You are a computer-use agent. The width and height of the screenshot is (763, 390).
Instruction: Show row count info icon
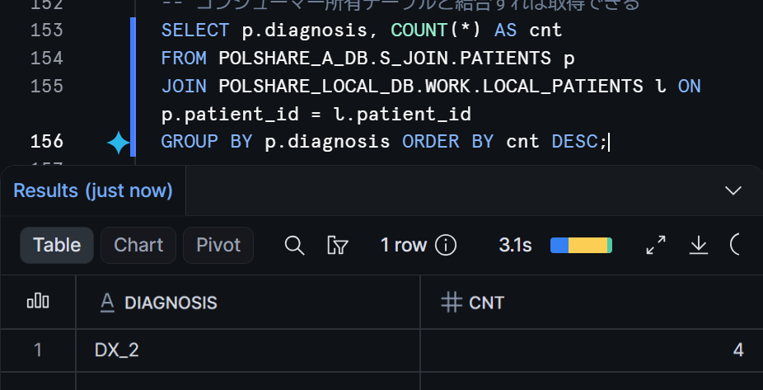click(446, 246)
